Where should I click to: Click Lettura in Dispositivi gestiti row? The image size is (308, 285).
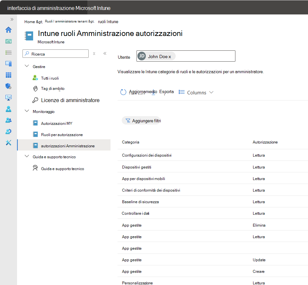(x=259, y=167)
